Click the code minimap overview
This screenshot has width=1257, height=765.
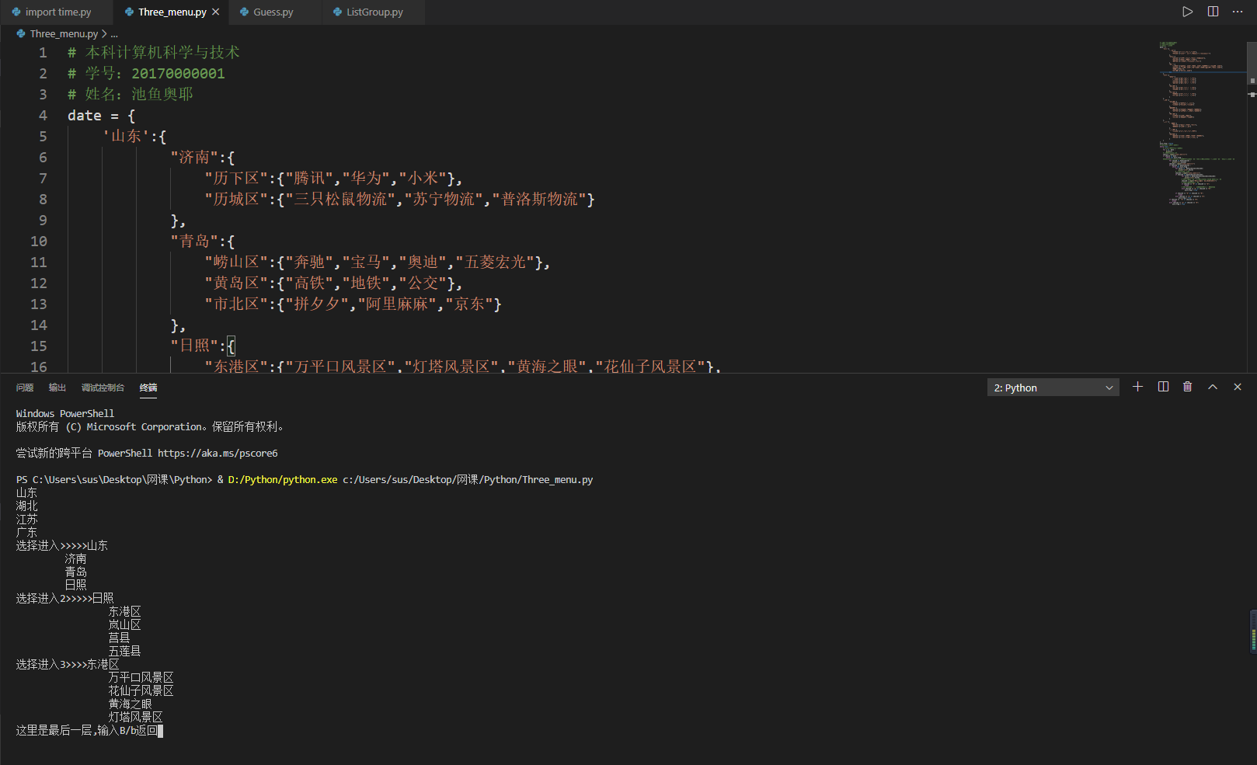click(x=1196, y=124)
